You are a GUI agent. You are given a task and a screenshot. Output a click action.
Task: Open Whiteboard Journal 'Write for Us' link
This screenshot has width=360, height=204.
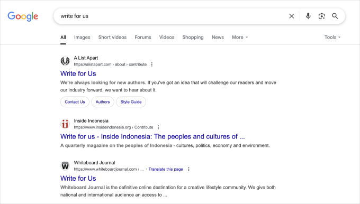(x=78, y=178)
